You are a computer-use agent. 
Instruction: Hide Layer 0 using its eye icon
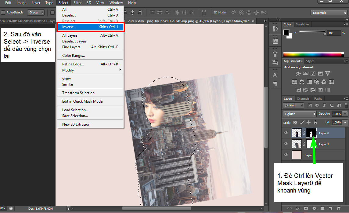(x=286, y=133)
